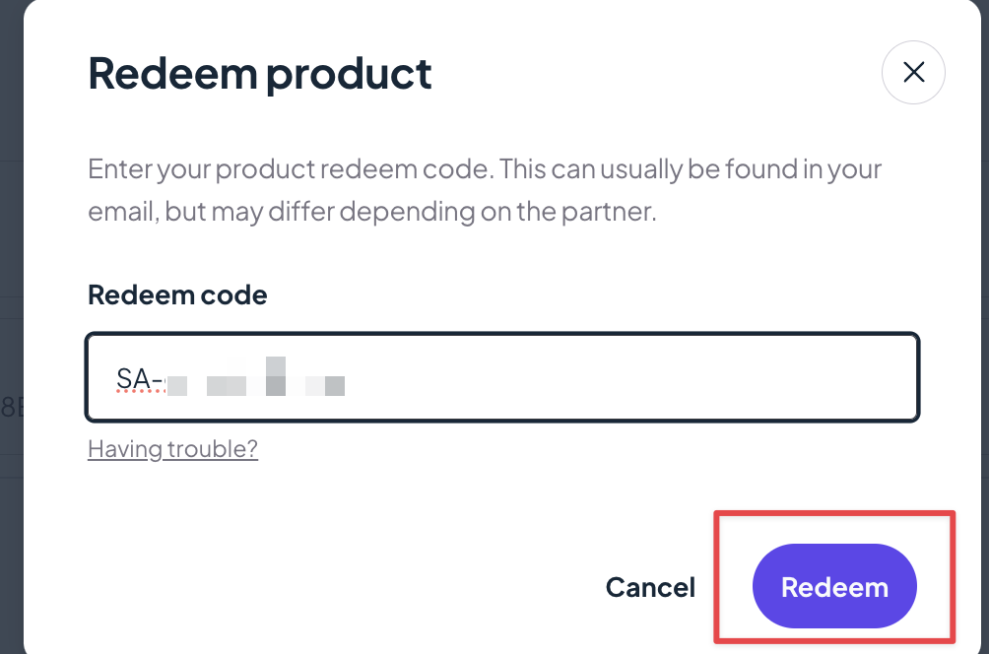Click the blurred part of the code

256,380
